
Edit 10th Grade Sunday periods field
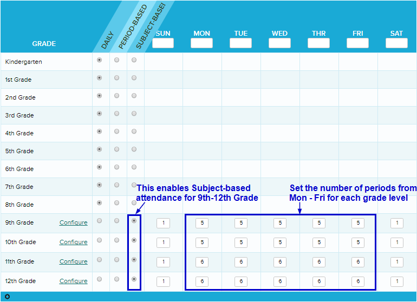pos(164,242)
